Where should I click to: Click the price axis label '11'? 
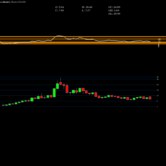point(158,96)
